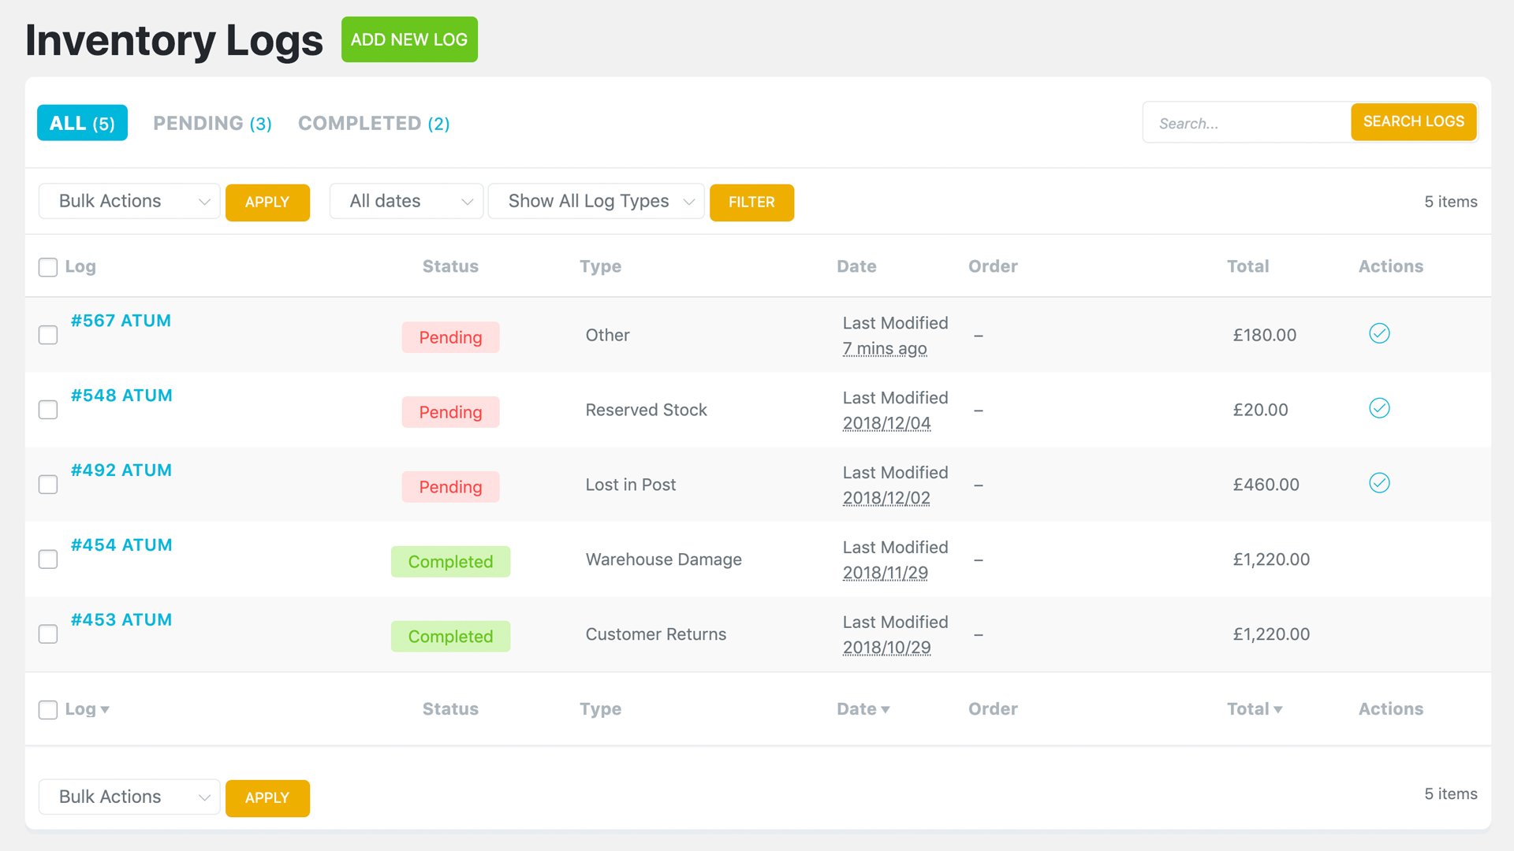Open log #454 ATUM link

[x=121, y=545]
